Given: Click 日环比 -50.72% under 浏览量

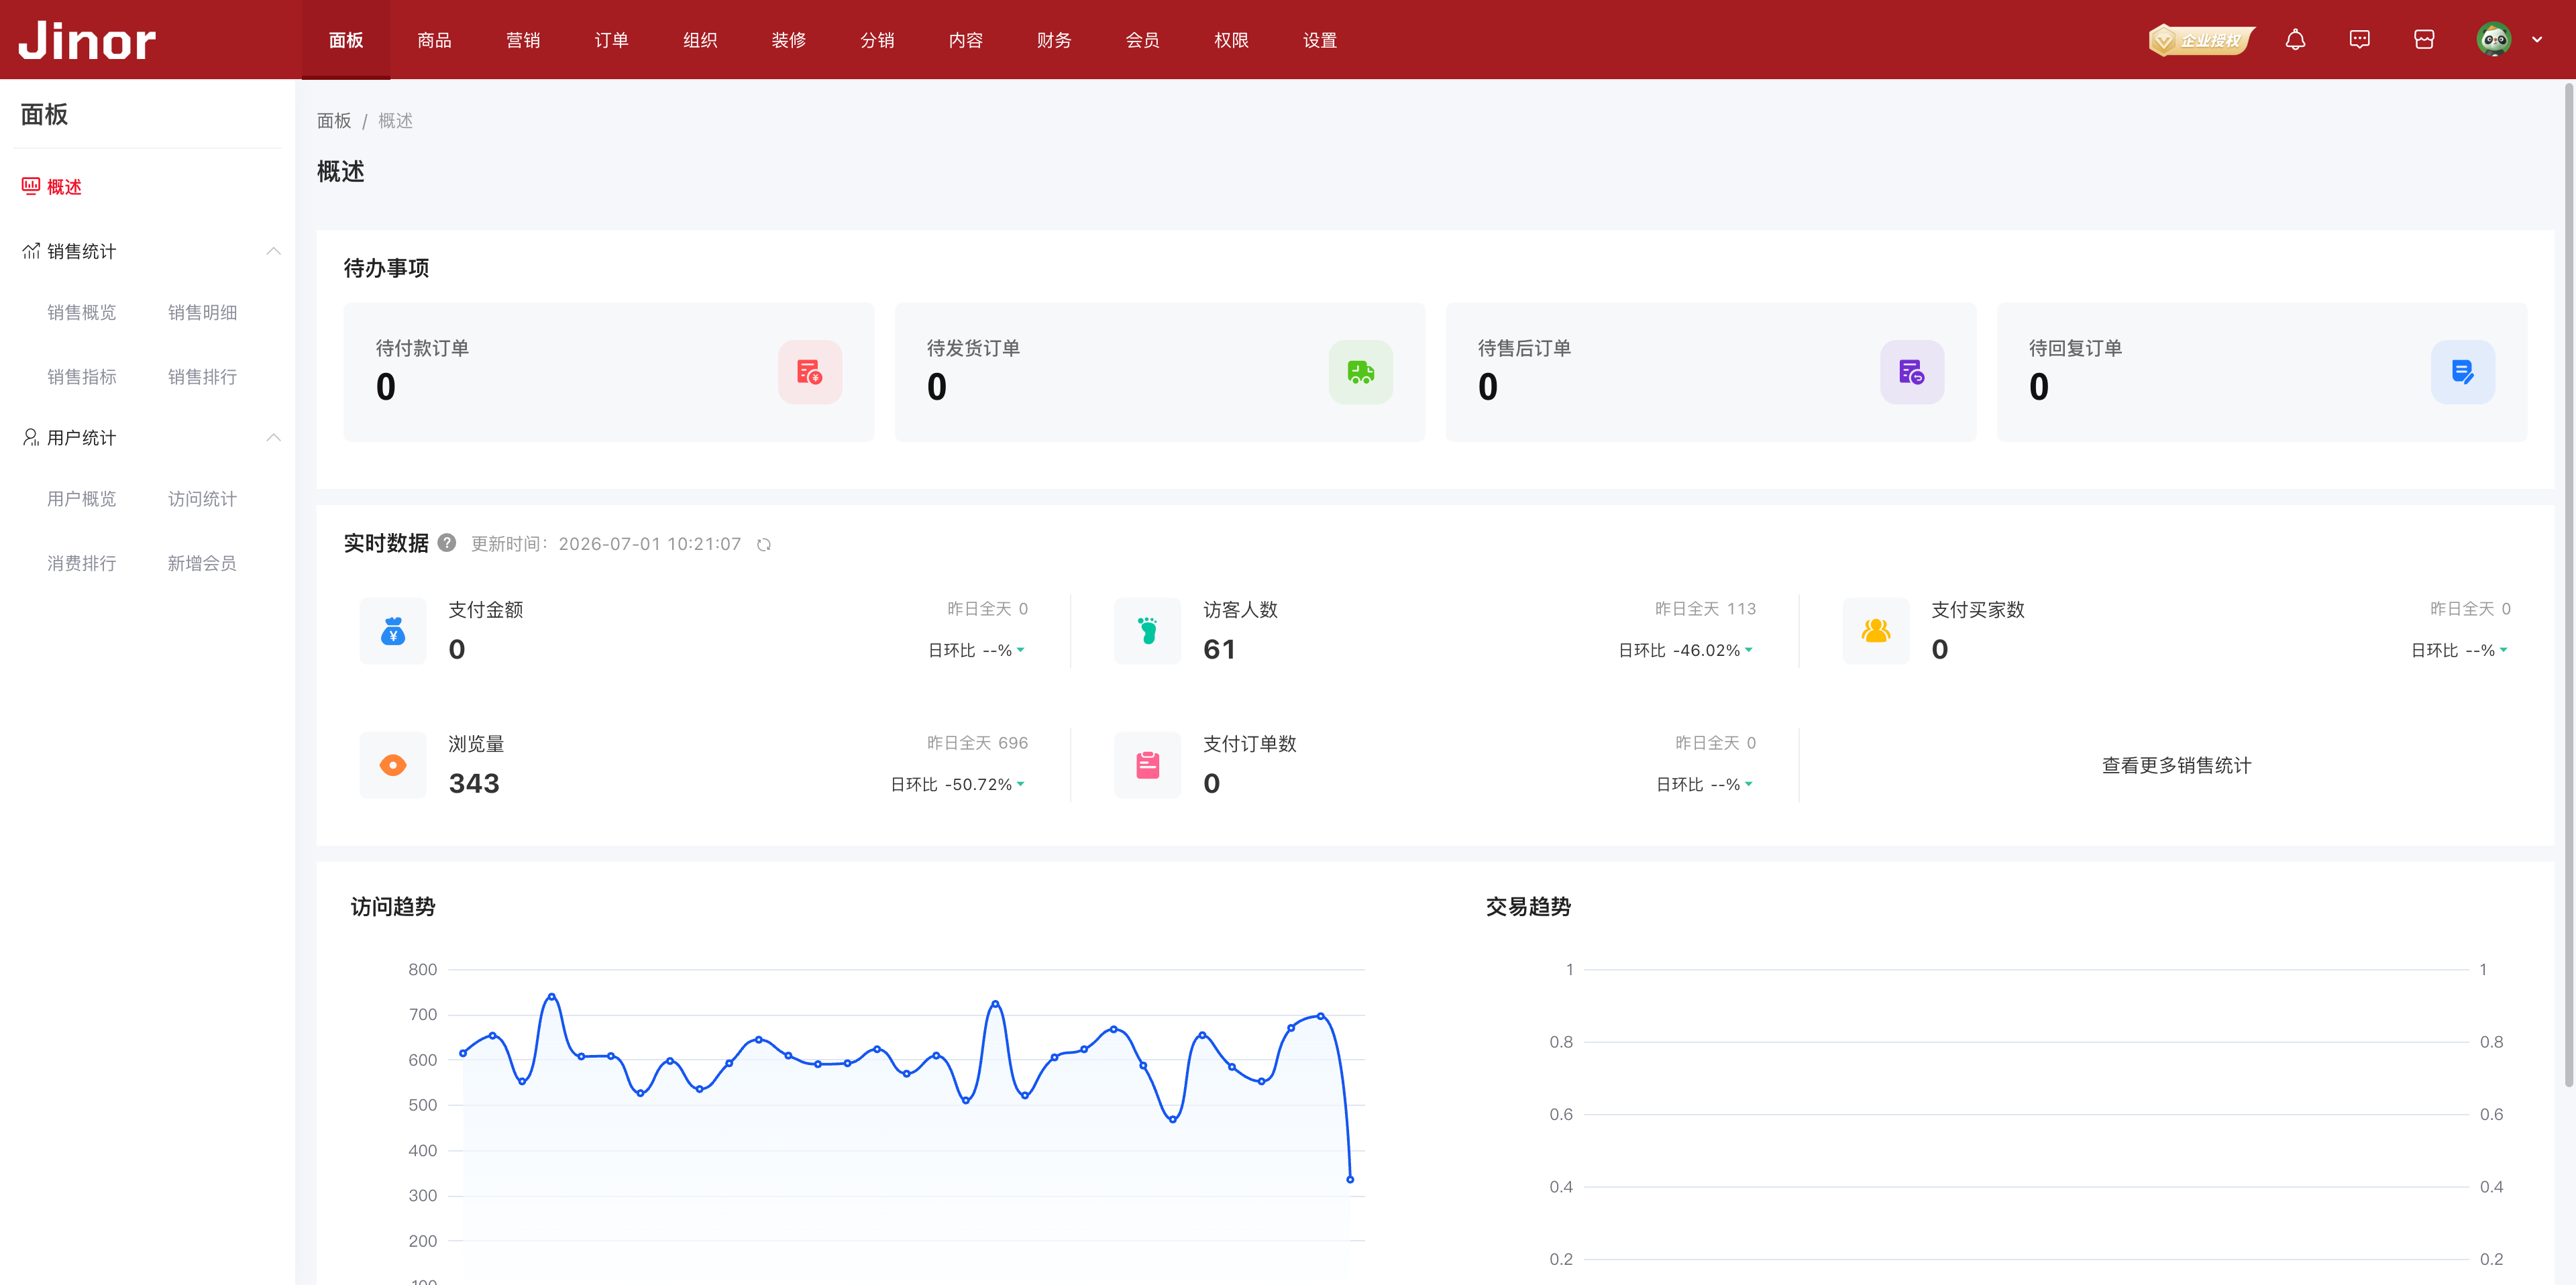Looking at the screenshot, I should click(x=957, y=784).
